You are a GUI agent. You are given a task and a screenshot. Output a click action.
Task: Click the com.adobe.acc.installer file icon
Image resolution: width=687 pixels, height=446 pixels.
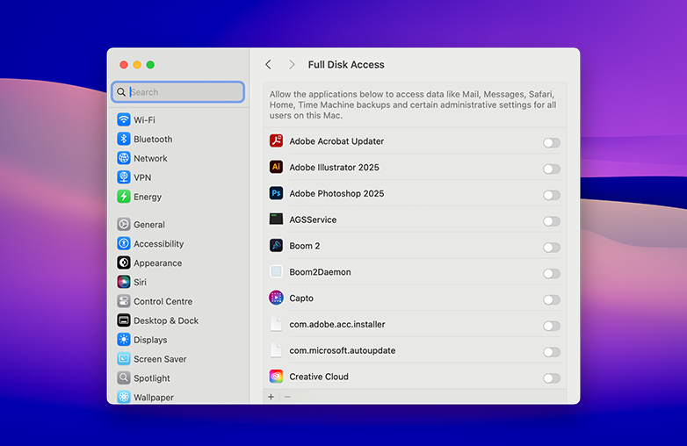point(276,324)
